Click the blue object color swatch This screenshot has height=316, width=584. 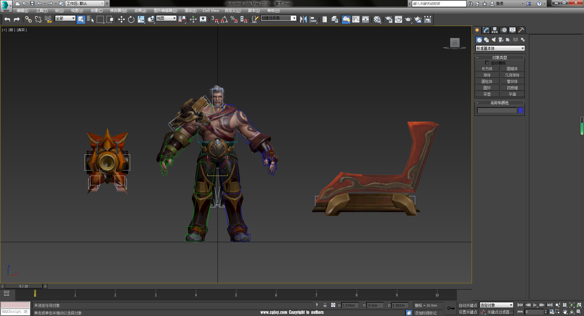[x=520, y=110]
